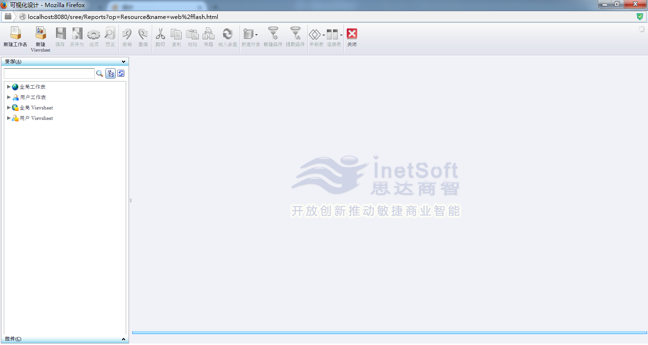Click the 控件(C) panel header label
This screenshot has width=648, height=345.
[13, 339]
